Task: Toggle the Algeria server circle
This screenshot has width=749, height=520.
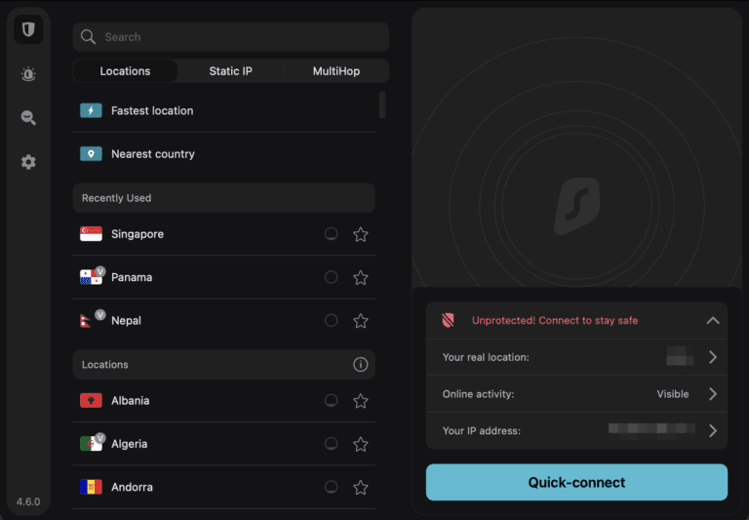Action: [332, 444]
